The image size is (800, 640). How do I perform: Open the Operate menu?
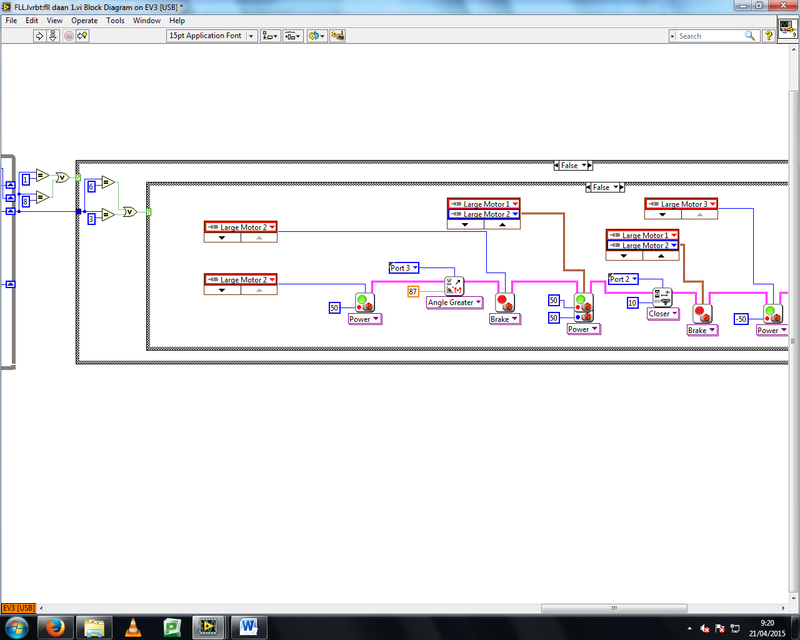pos(84,21)
